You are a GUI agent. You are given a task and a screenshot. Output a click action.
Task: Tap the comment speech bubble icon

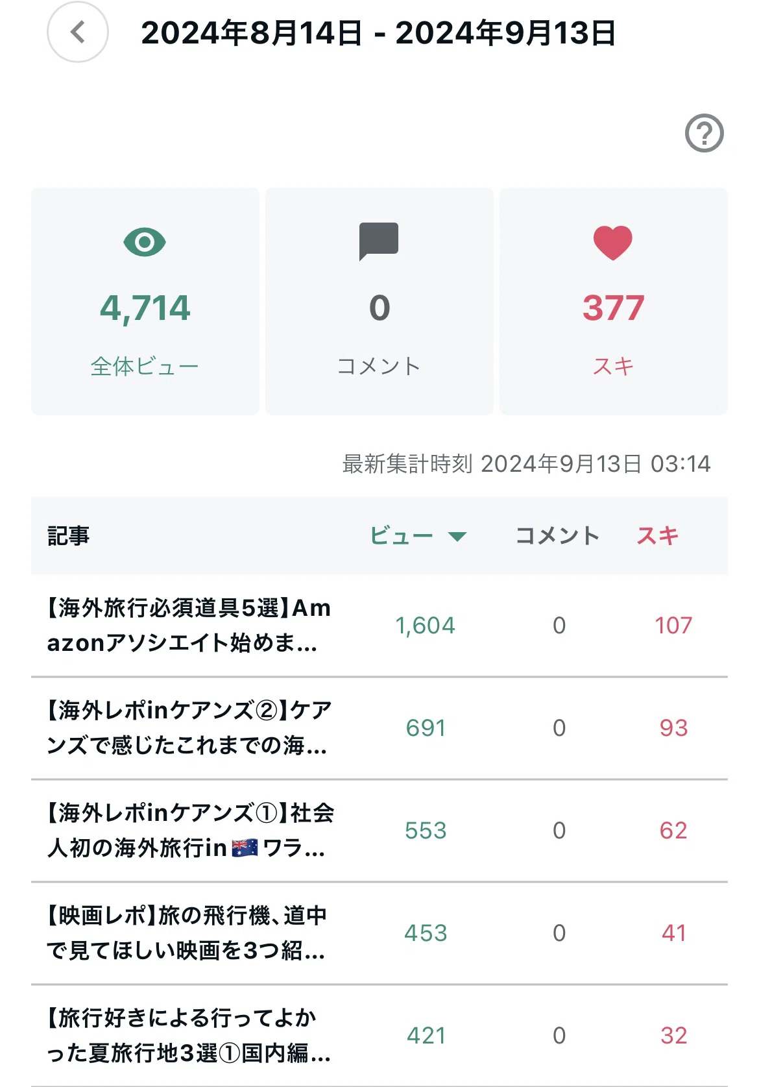coord(379,241)
